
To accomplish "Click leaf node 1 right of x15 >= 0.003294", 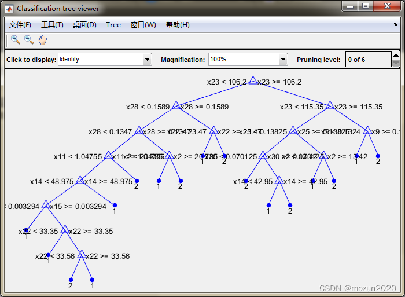I will point(115,206).
